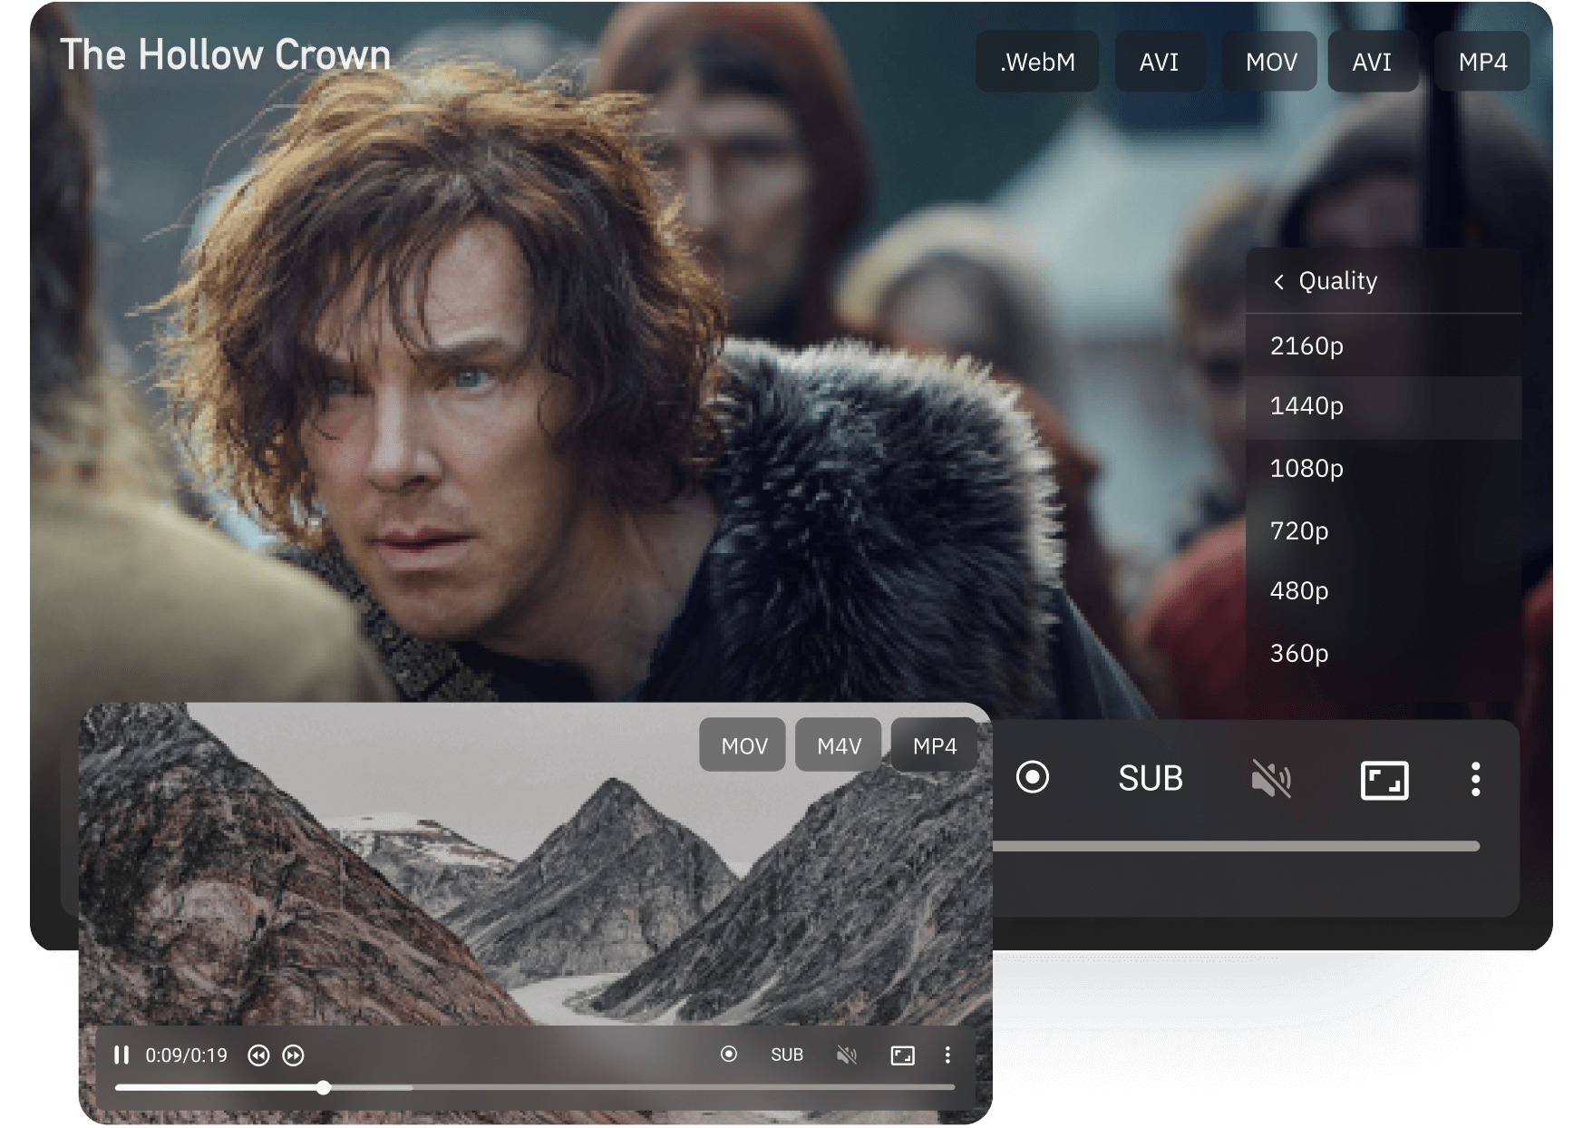Toggle SUB subtitles in the small player
The height and width of the screenshot is (1128, 1583).
coord(787,1055)
